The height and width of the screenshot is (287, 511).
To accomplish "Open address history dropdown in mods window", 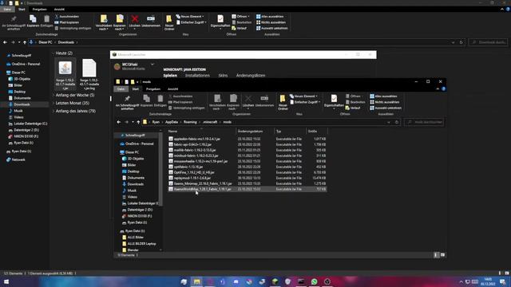I will pos(389,122).
